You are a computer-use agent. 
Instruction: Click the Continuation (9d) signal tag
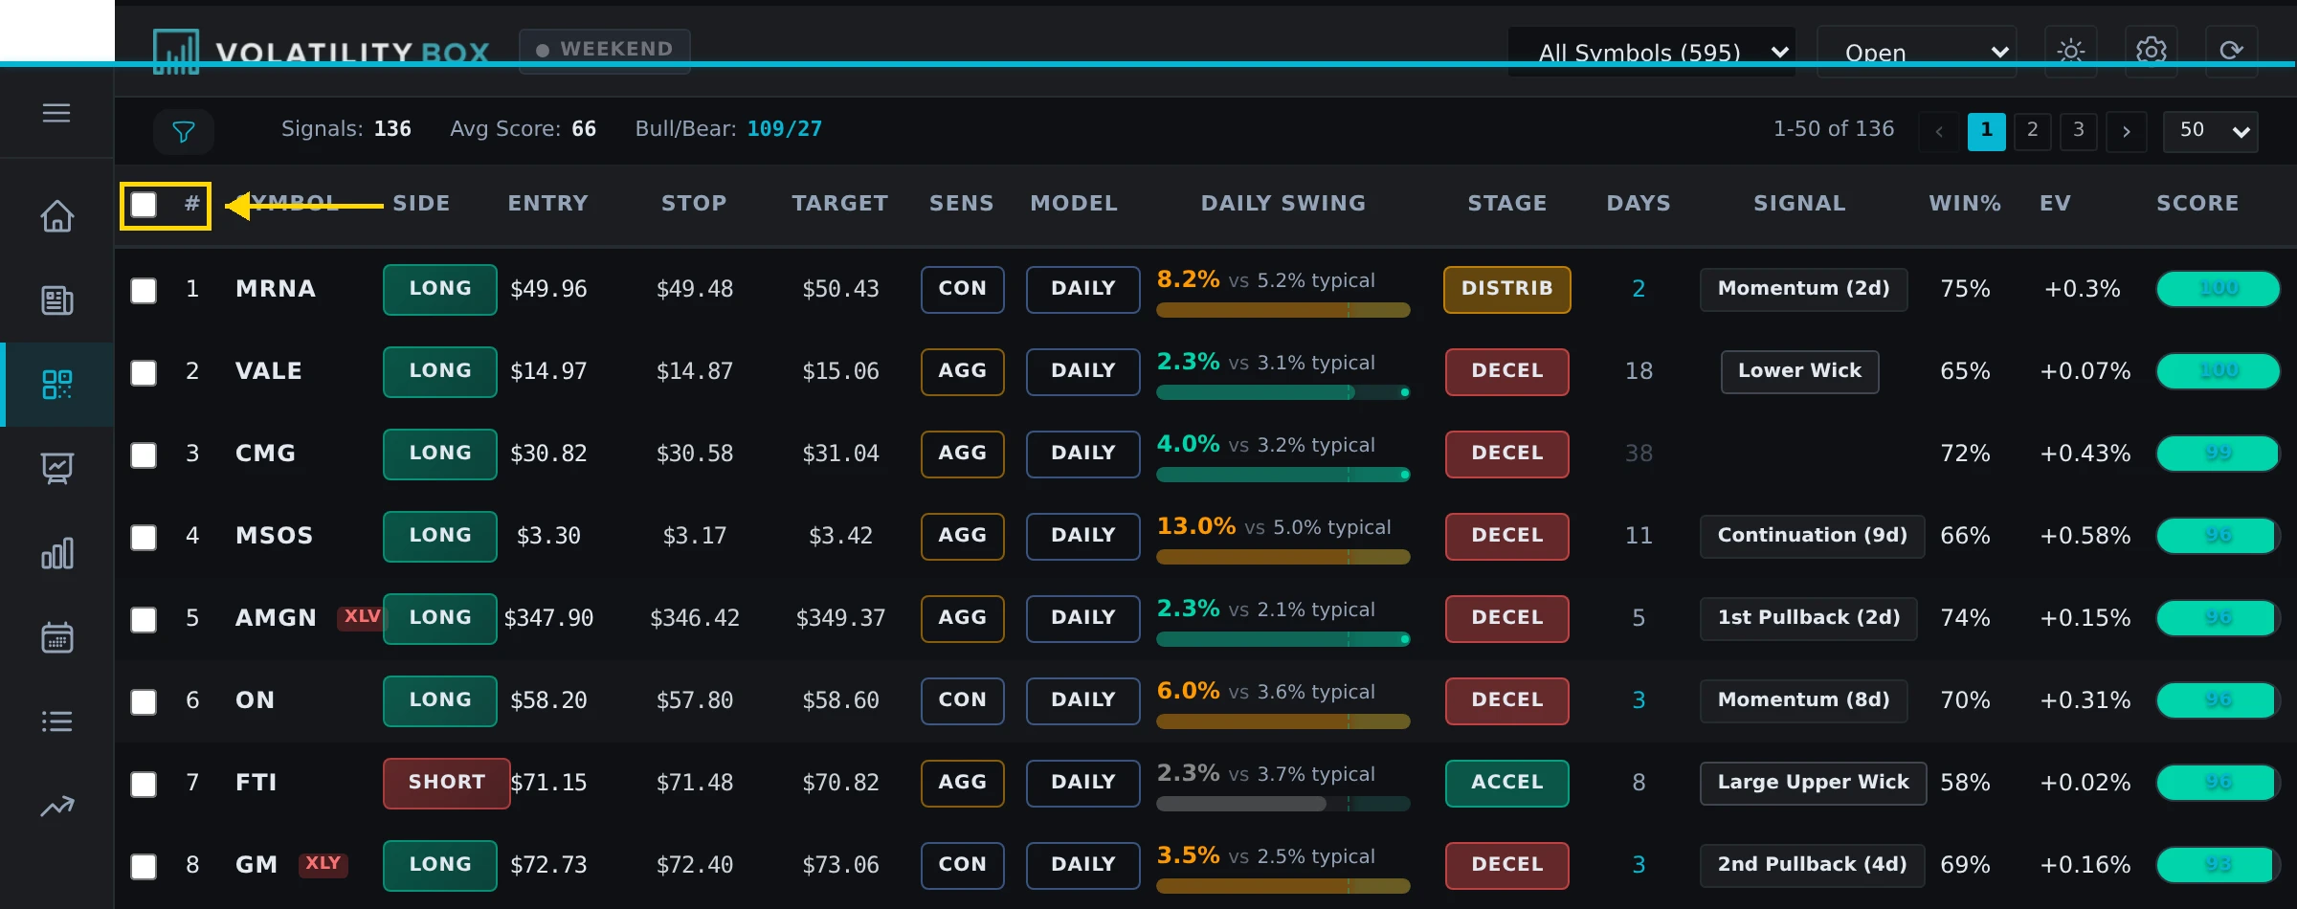pos(1812,536)
